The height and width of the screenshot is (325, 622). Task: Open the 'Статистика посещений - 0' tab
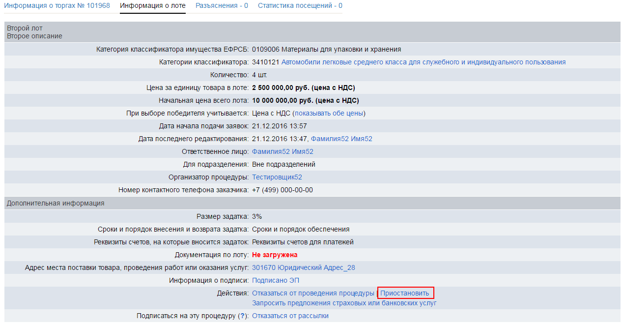click(300, 6)
